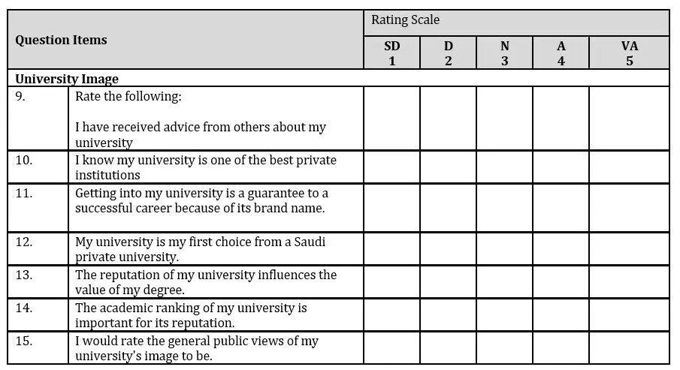Mark the N cell for question 11
Image resolution: width=680 pixels, height=370 pixels.
[504, 208]
